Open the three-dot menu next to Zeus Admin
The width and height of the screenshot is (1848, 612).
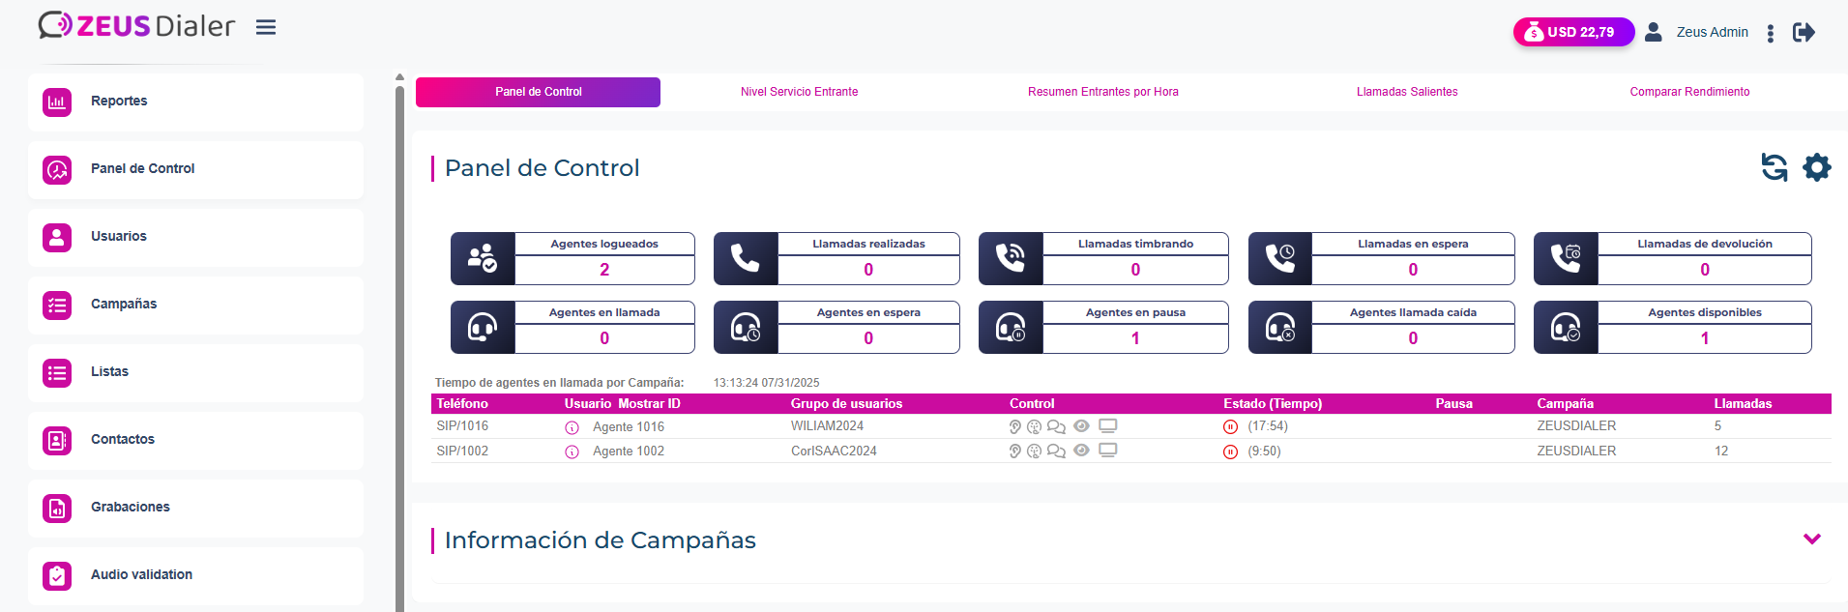pos(1770,33)
